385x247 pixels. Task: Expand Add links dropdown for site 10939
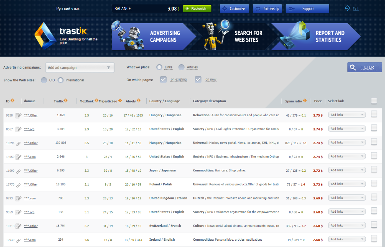coord(347,239)
